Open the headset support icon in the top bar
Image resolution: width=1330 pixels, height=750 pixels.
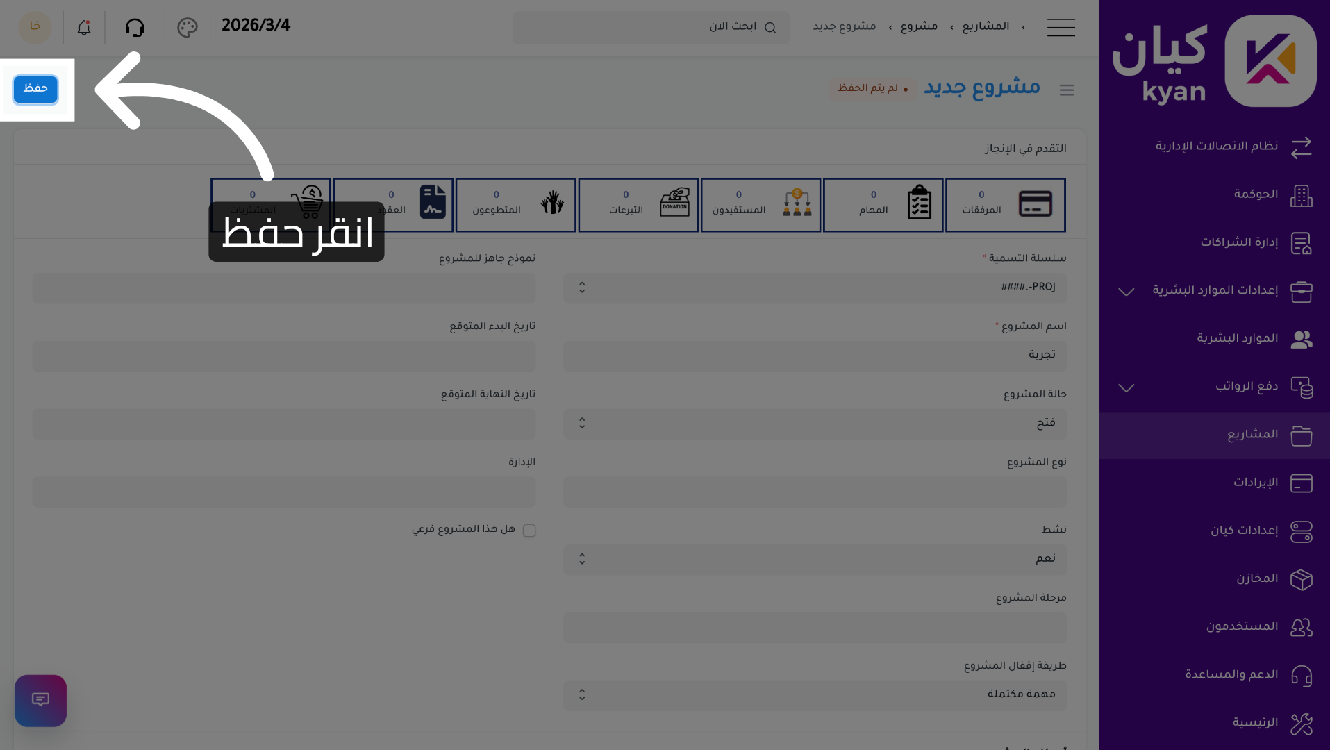click(x=135, y=27)
